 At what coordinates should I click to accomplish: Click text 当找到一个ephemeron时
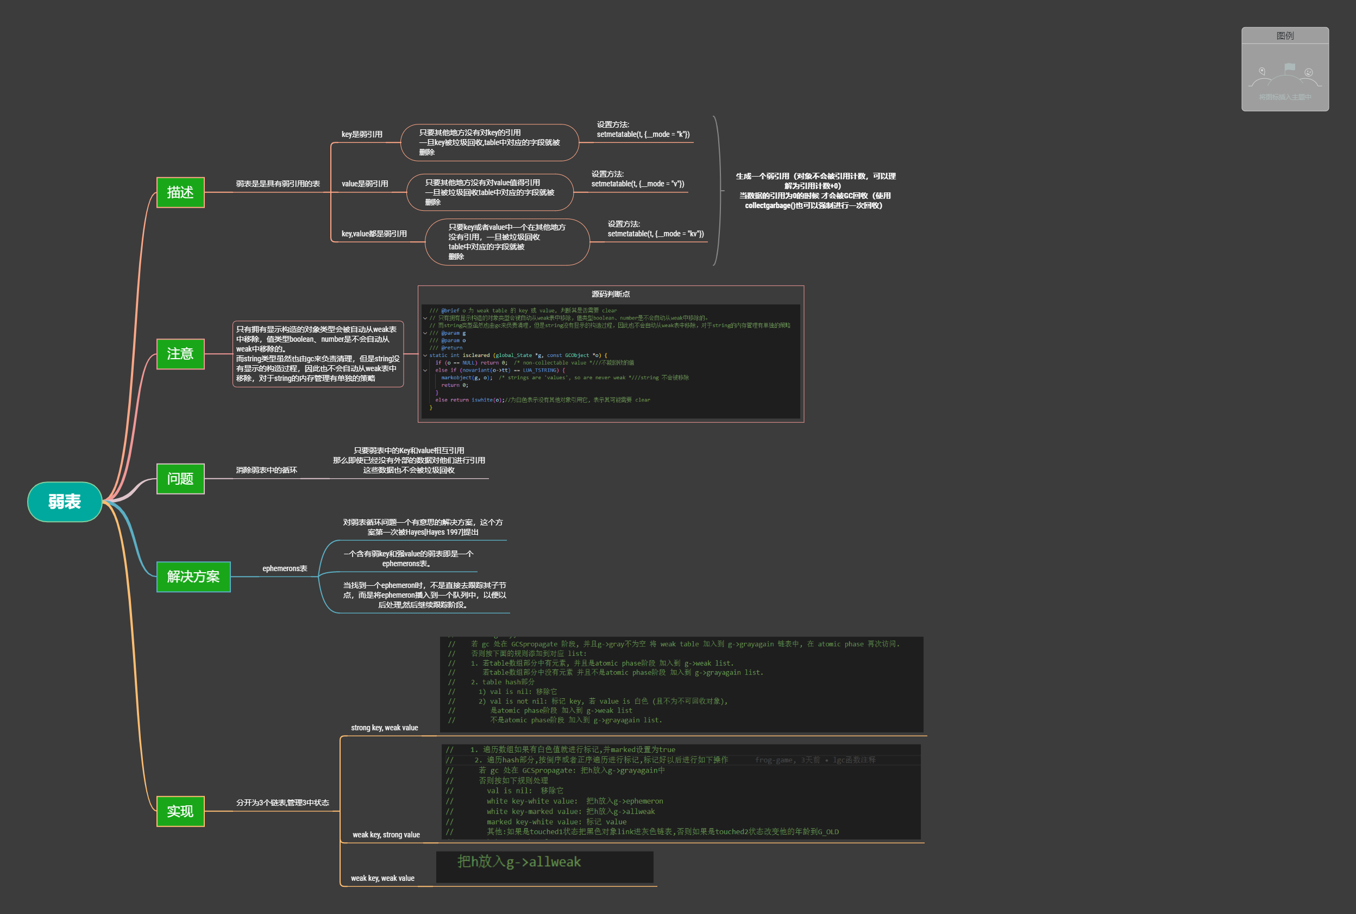pyautogui.click(x=424, y=594)
